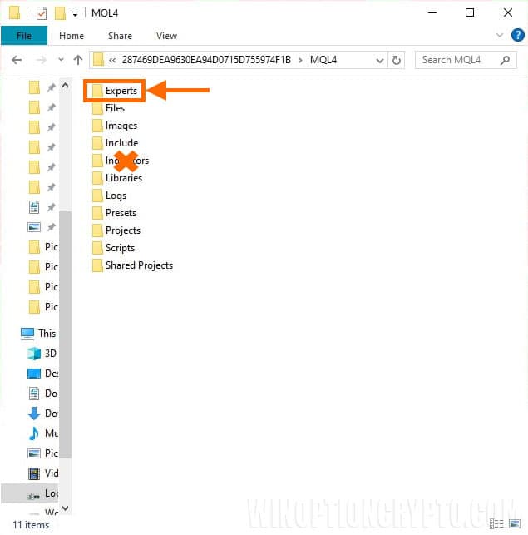Open the address bar history dropdown
528x535 pixels.
tap(379, 60)
